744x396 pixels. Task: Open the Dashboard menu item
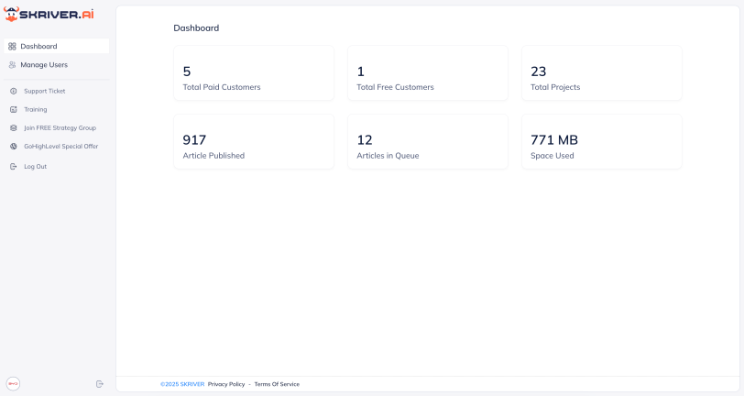57,46
